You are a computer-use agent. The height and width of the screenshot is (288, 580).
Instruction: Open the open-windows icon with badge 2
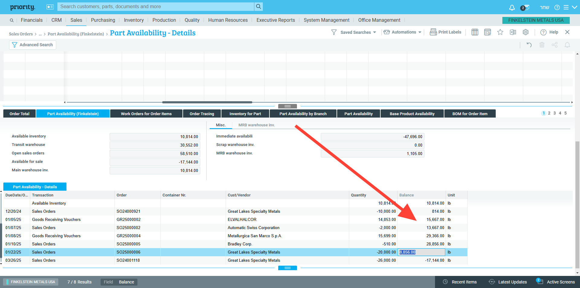(525, 7)
